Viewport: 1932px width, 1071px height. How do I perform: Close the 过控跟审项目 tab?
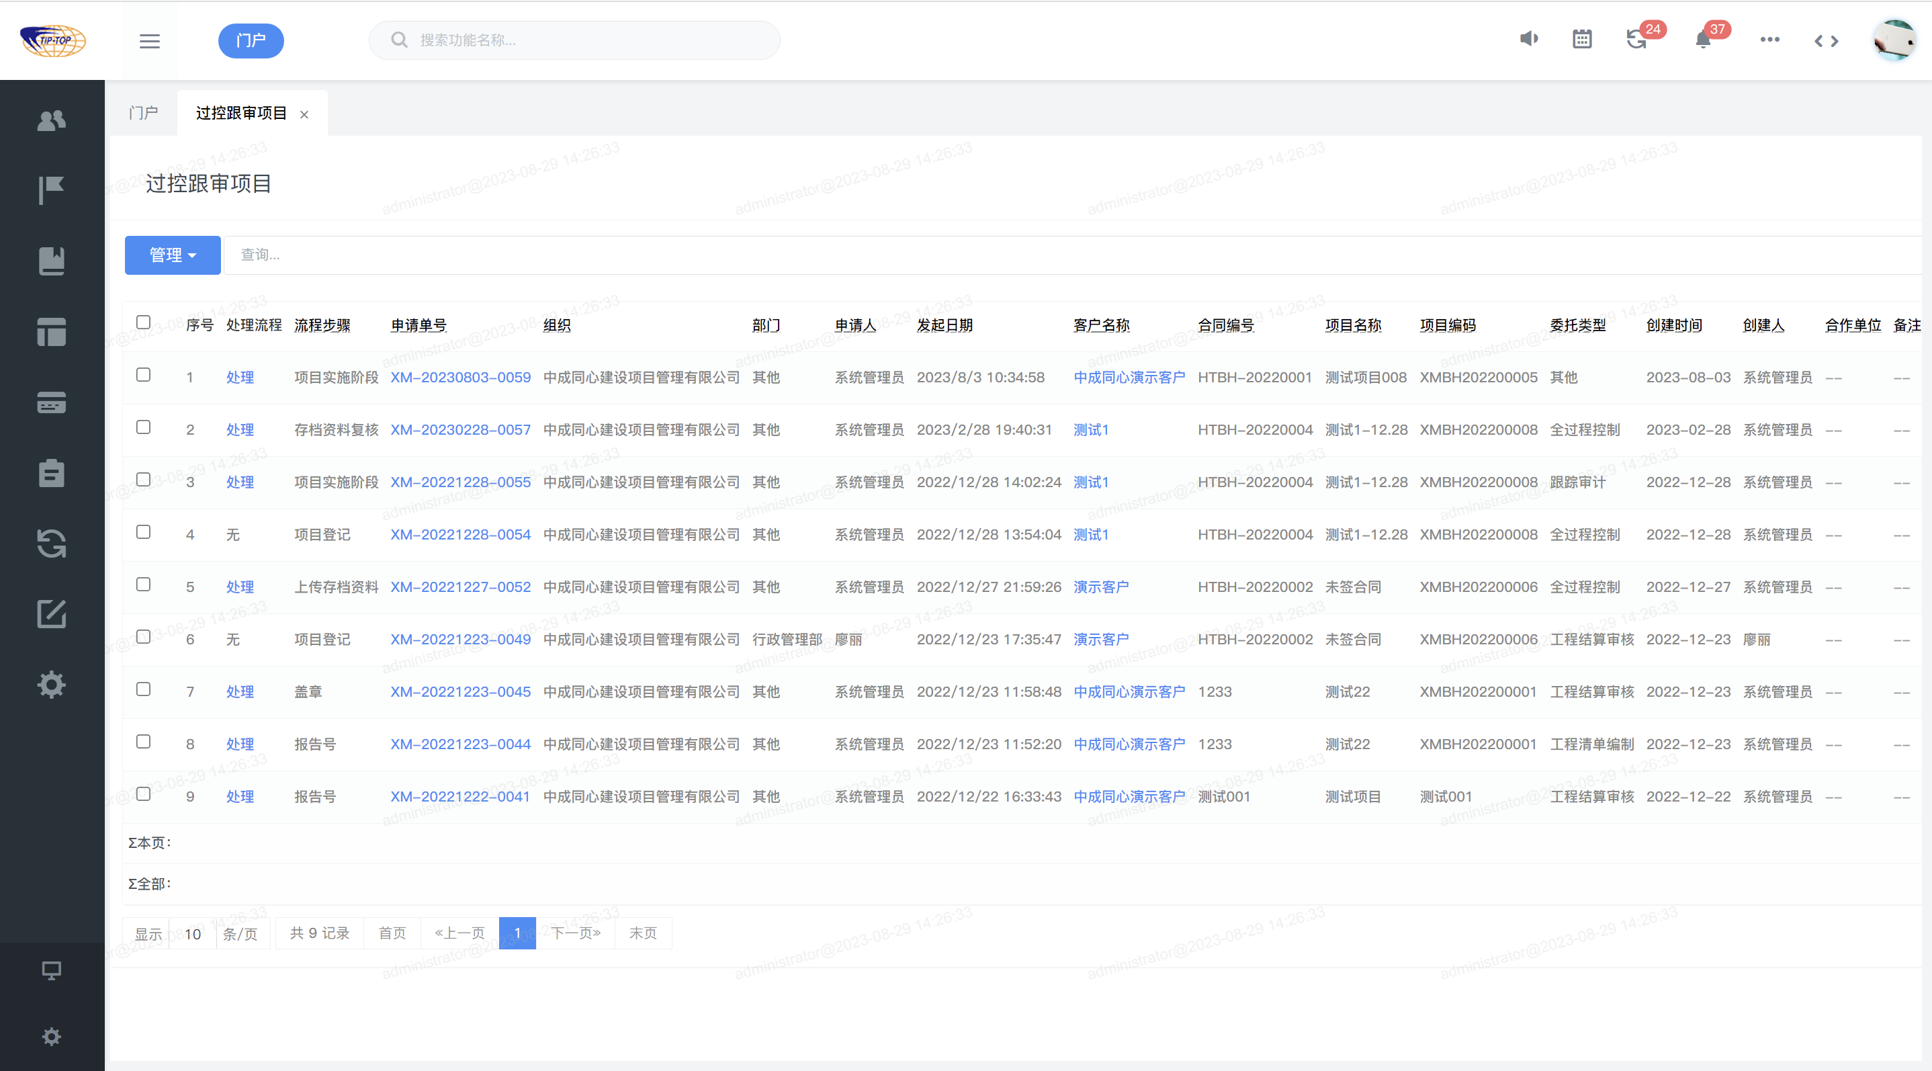click(x=304, y=115)
